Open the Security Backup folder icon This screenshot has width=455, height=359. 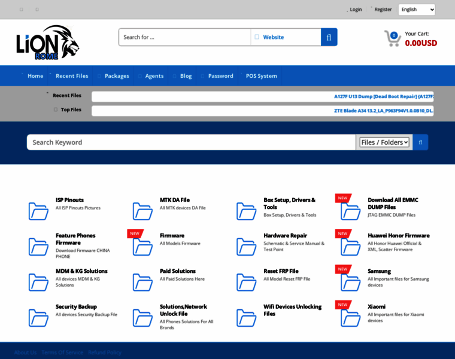tap(38, 317)
